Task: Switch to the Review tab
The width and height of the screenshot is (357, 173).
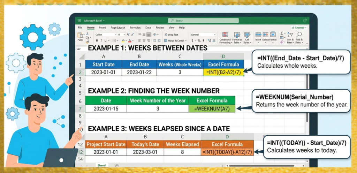Action: [160, 28]
